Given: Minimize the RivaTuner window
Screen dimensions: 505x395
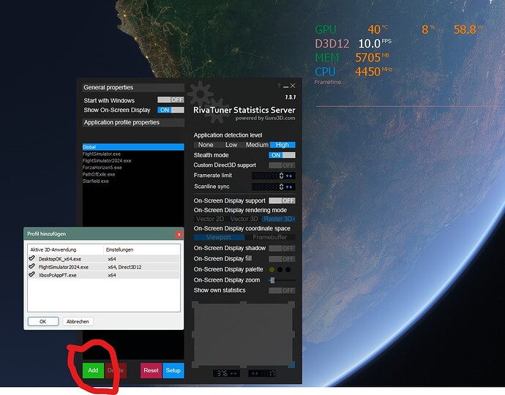Looking at the screenshot, I should pyautogui.click(x=285, y=86).
